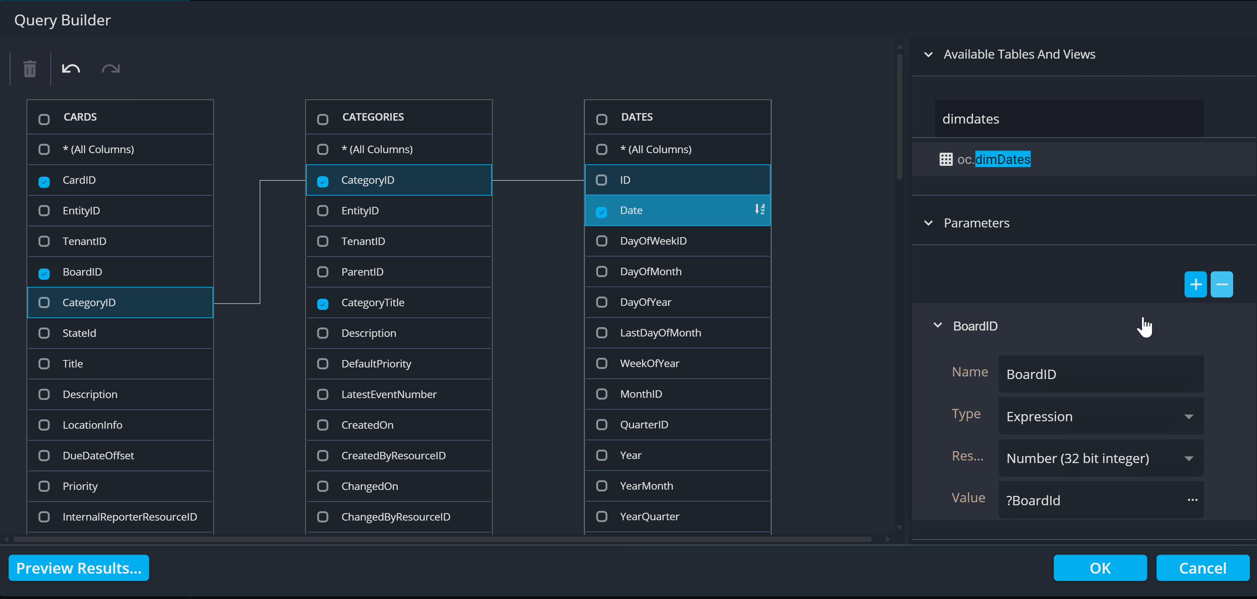Collapse the Parameters section
1257x599 pixels.
[x=929, y=223]
